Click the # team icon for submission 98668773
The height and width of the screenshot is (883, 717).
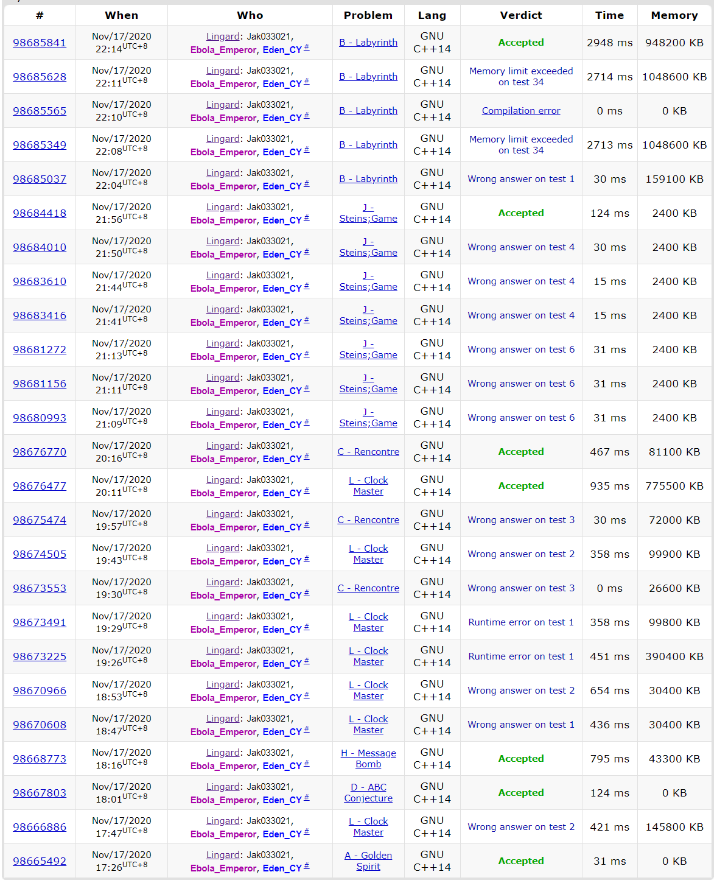tap(307, 764)
